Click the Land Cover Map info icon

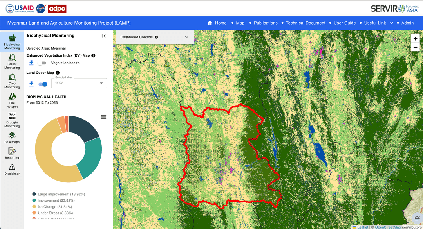58,73
